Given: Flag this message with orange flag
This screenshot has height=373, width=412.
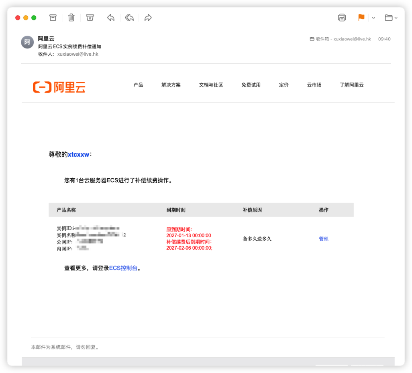Looking at the screenshot, I should pyautogui.click(x=361, y=18).
